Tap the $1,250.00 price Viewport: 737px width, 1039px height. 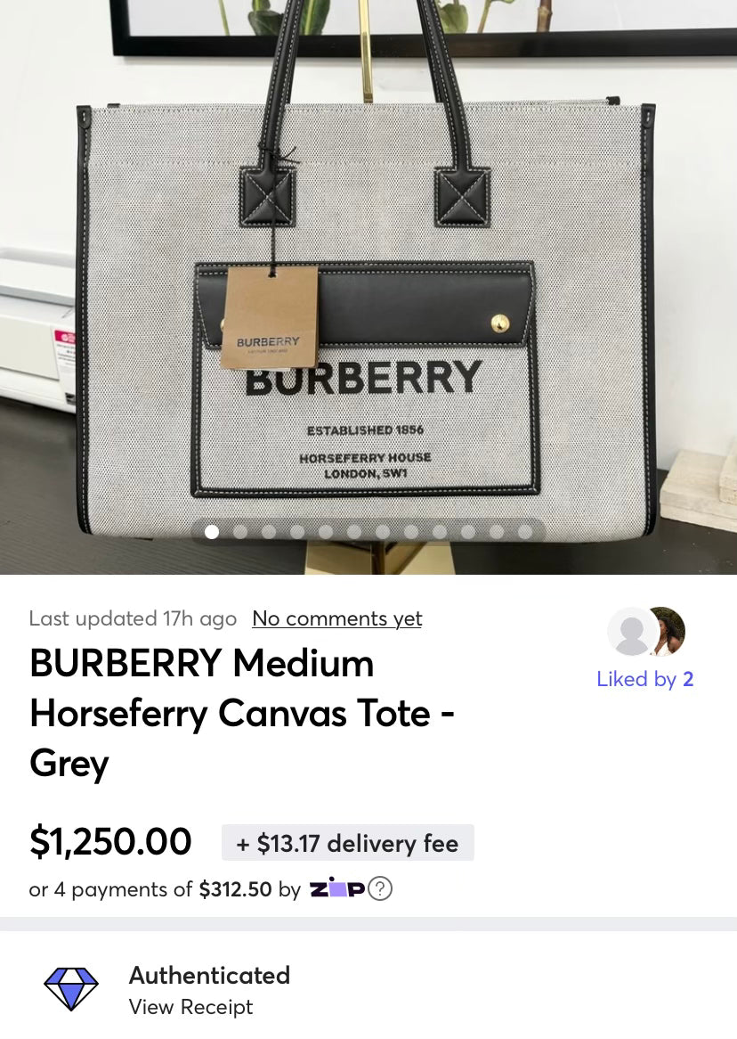coord(110,841)
